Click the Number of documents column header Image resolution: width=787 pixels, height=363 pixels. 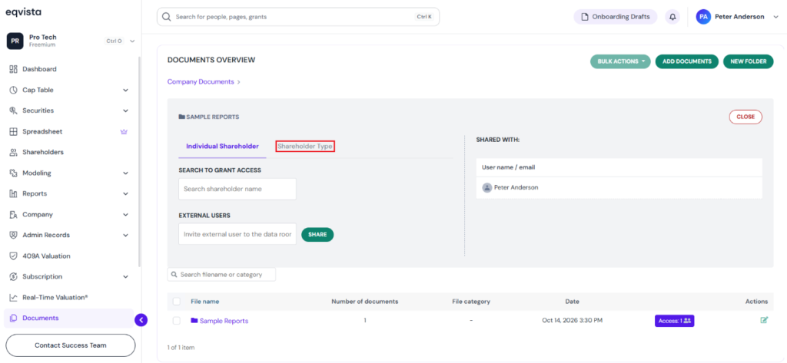pos(365,302)
